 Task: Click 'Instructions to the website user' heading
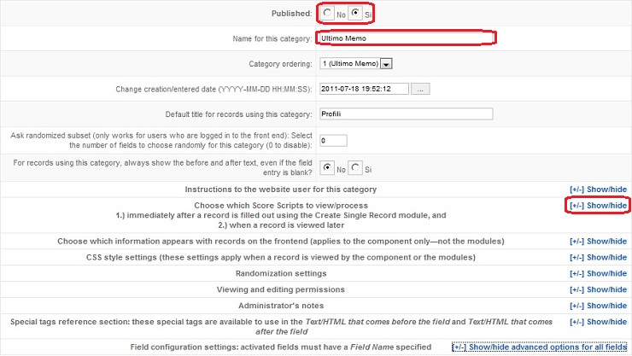pyautogui.click(x=280, y=190)
